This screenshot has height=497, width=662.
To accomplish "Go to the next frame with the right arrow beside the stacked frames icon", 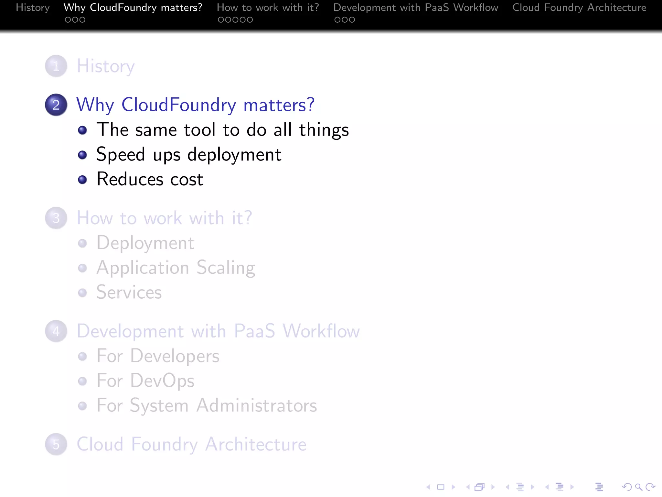I will [493, 487].
